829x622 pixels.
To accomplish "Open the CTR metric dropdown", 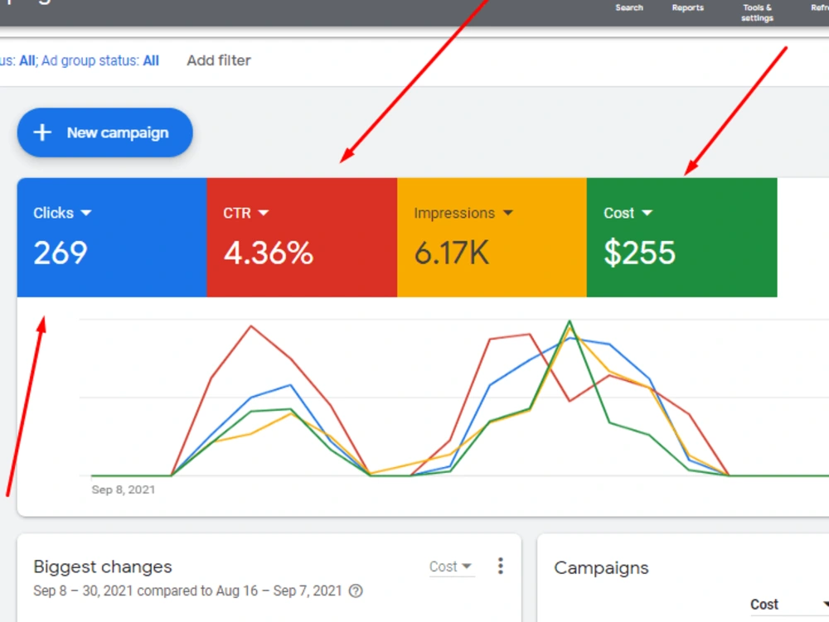I will [x=246, y=213].
